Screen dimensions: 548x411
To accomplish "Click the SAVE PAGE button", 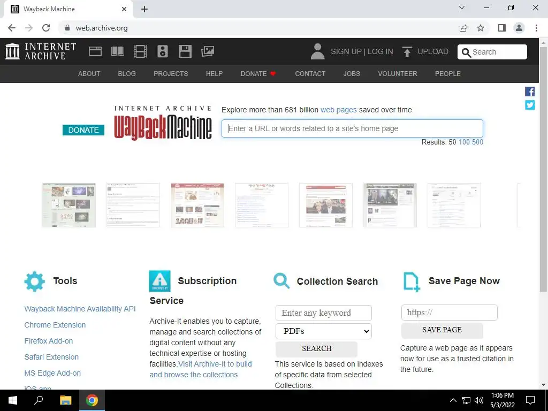I will click(x=442, y=330).
